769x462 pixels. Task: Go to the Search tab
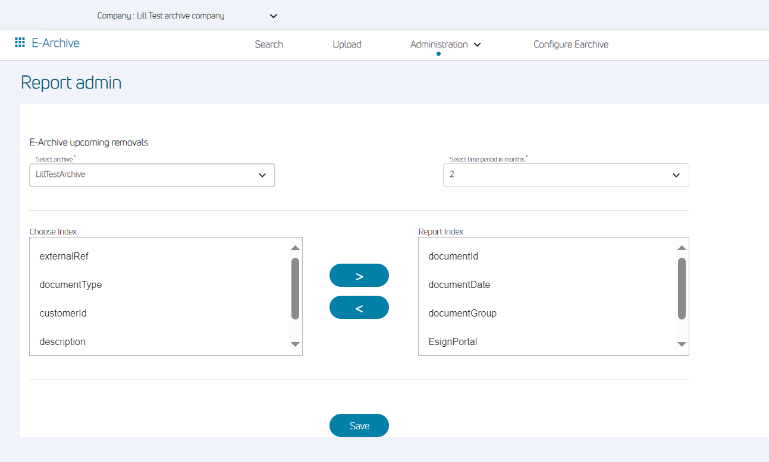point(269,45)
